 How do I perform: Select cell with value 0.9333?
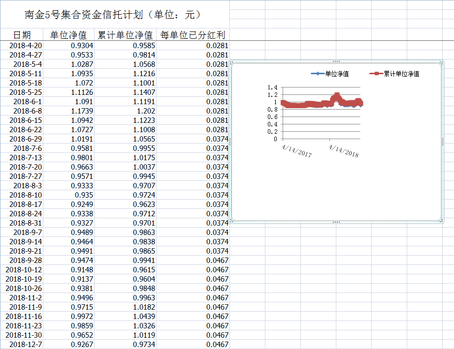click(x=68, y=186)
